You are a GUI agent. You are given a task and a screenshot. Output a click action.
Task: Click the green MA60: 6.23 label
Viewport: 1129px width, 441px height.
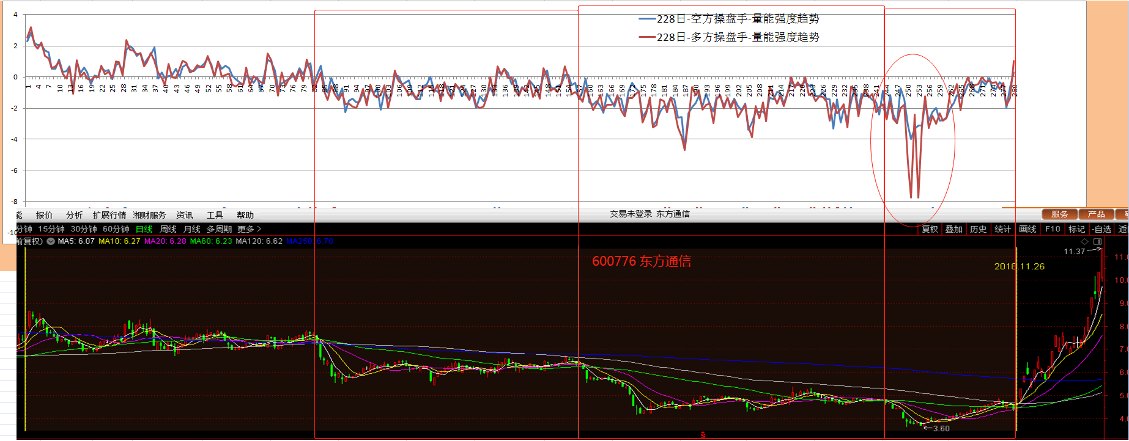click(211, 241)
